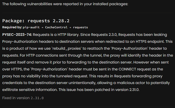175x108 pixels.
Task: Click the Required by: label
Action: pyautogui.click(x=12, y=27)
